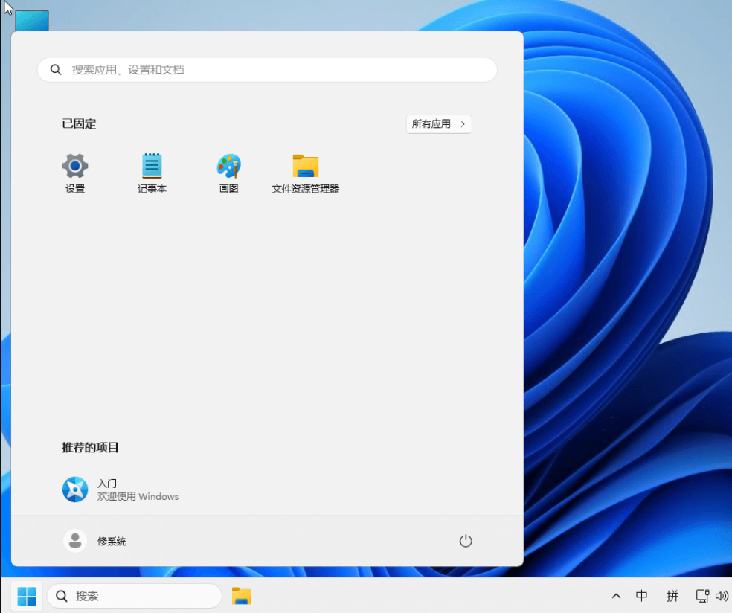The width and height of the screenshot is (732, 613).
Task: Open the 画图 Paint app
Action: 229,173
